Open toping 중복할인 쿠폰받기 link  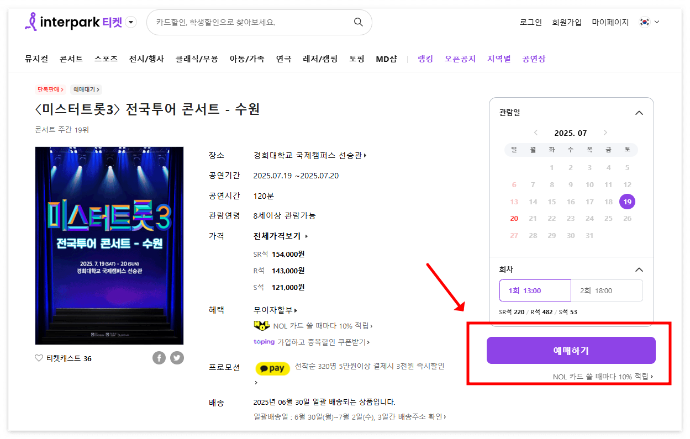pos(312,342)
